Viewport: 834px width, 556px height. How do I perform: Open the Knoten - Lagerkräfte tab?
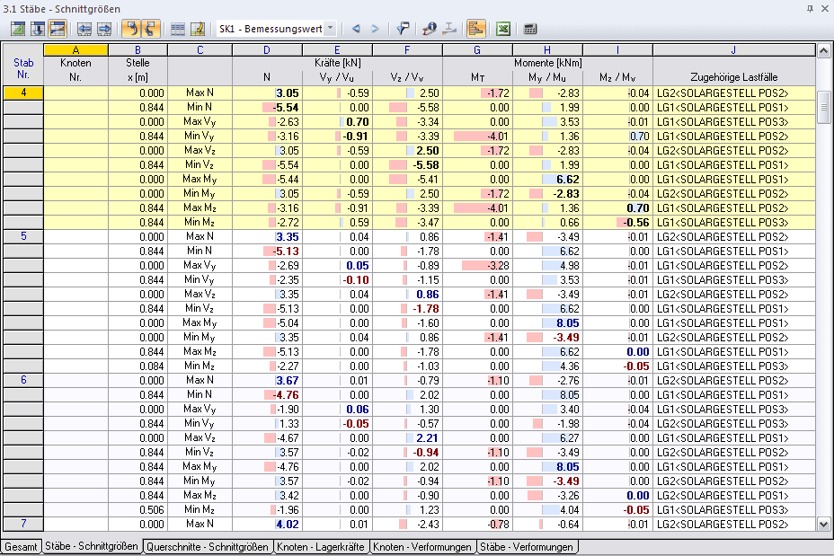pyautogui.click(x=321, y=546)
